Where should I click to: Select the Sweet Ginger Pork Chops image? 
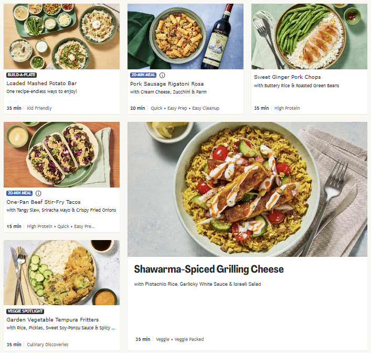tap(309, 36)
